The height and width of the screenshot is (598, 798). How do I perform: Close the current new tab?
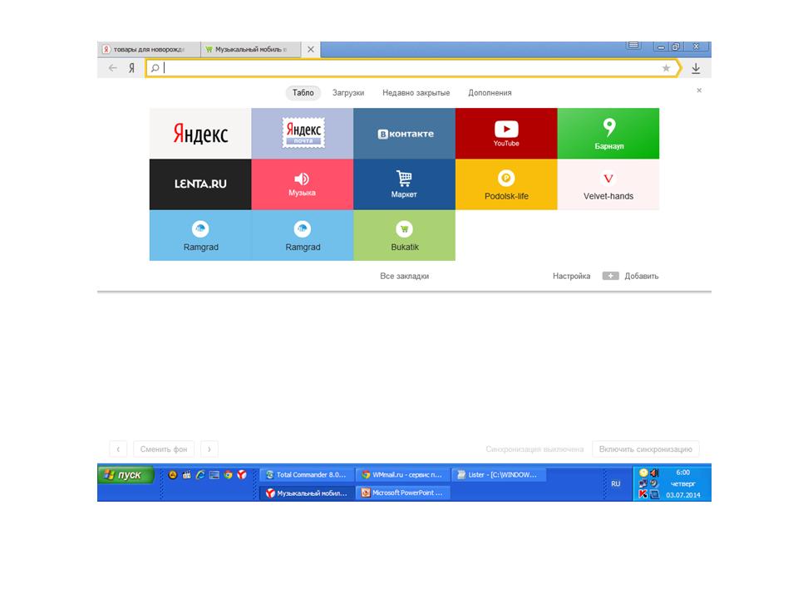310,49
